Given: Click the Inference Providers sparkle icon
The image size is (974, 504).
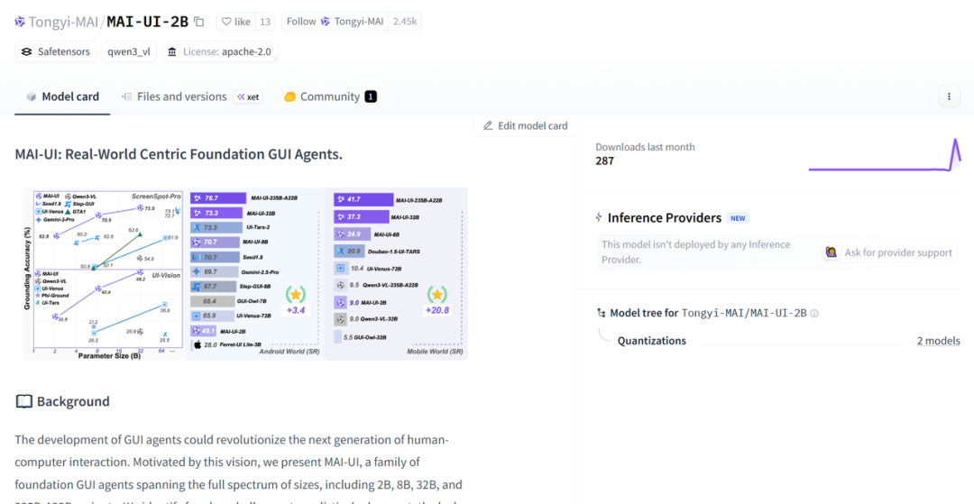Looking at the screenshot, I should (599, 217).
